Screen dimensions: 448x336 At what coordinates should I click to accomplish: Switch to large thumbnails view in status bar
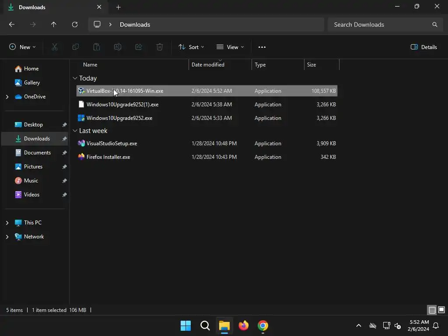pos(441,310)
